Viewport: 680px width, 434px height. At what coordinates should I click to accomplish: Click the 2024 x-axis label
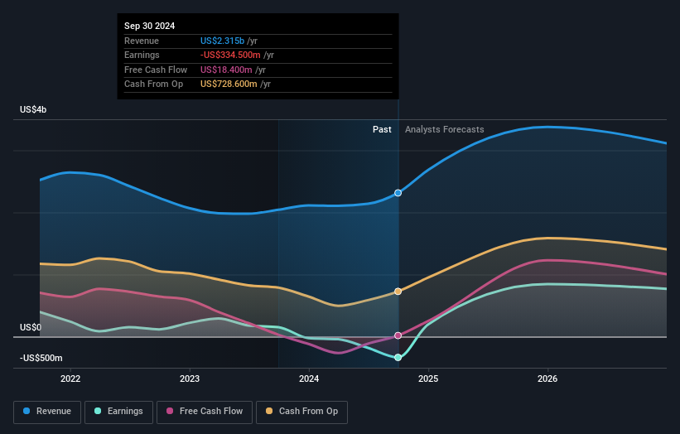[x=309, y=379]
